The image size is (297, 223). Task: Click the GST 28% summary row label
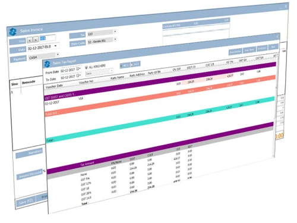[86, 193]
